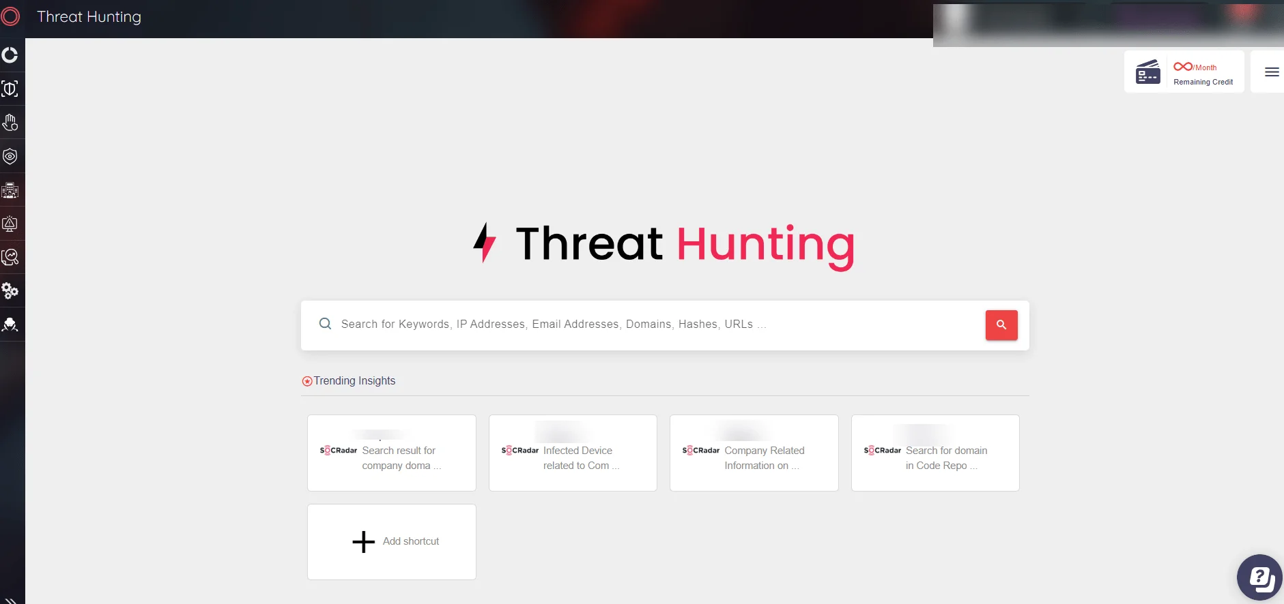Open the dashboard ring icon in sidebar
1284x604 pixels.
tap(10, 55)
